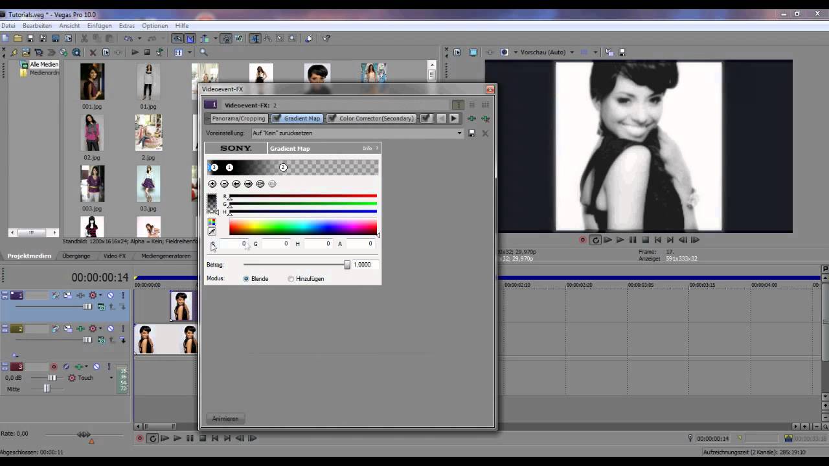Click the remove gradient control point icon
Image resolution: width=829 pixels, height=466 pixels.
[x=224, y=184]
